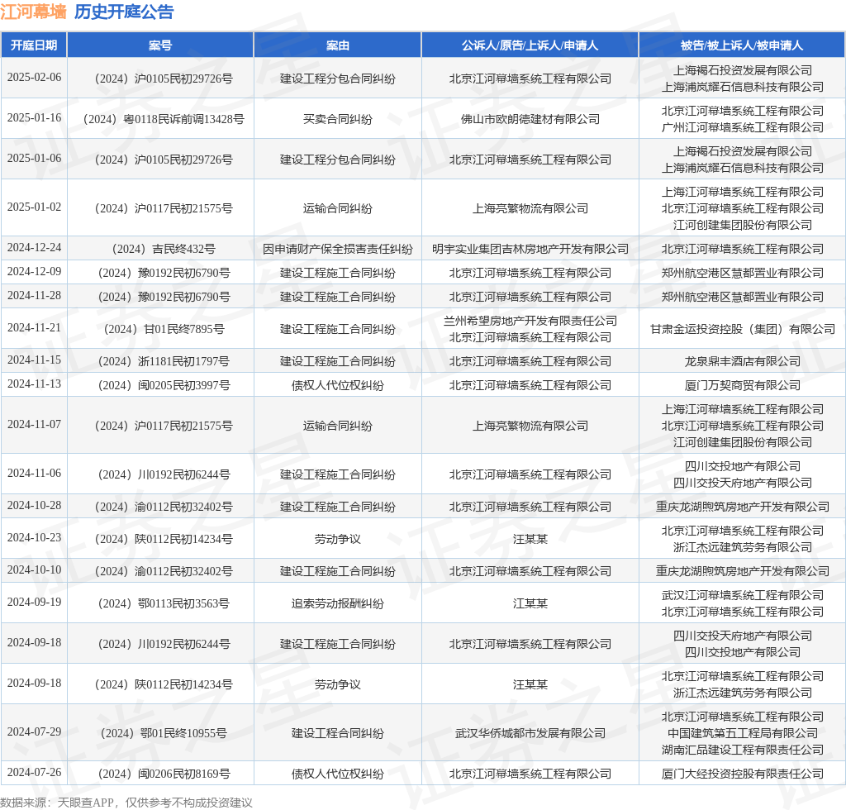
Task: Click (2024)川0192民初6244号 in the 2024-11-06 row
Action: tap(164, 474)
